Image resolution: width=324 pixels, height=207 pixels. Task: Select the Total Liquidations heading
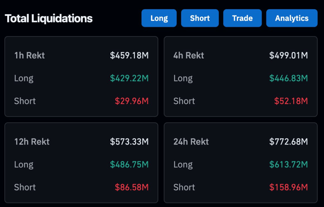pyautogui.click(x=49, y=19)
